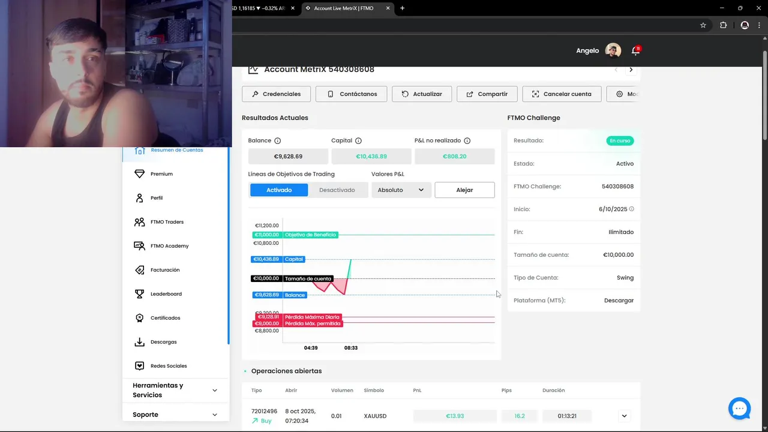Click the Actualizar refresh button

click(422, 94)
